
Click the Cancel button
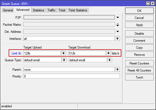[139, 18]
